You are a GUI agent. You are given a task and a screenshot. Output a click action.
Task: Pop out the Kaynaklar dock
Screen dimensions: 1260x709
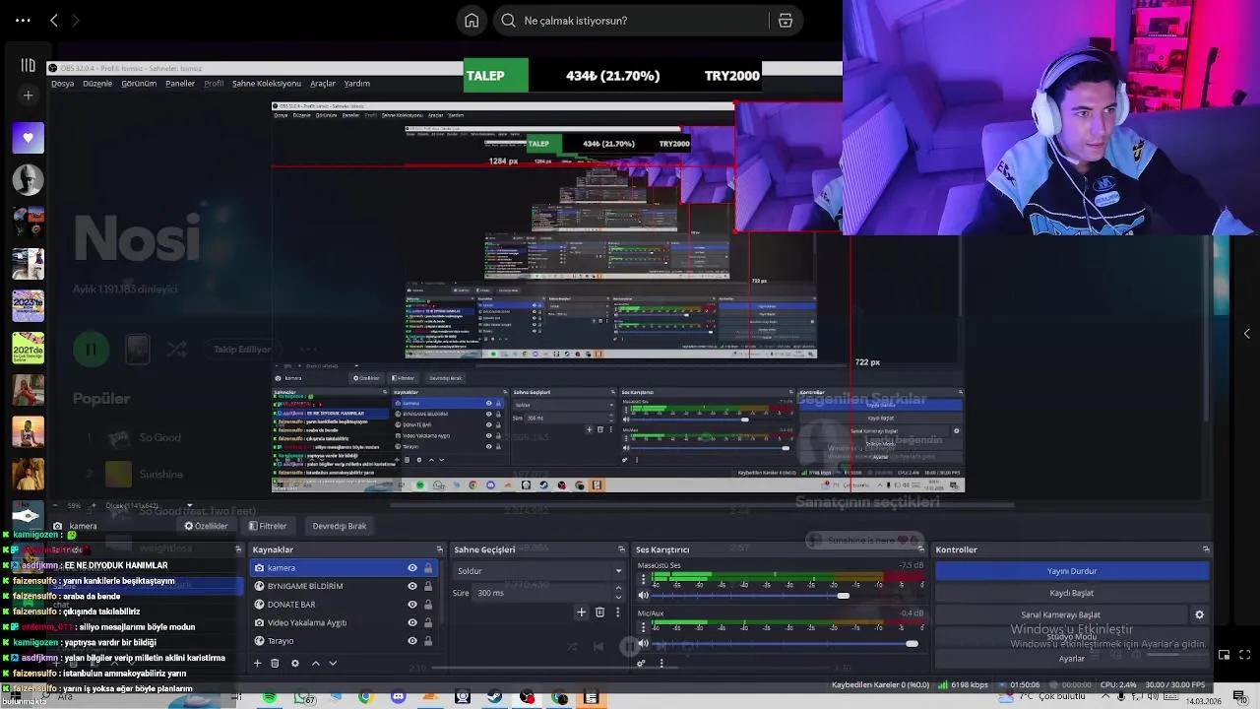point(439,549)
